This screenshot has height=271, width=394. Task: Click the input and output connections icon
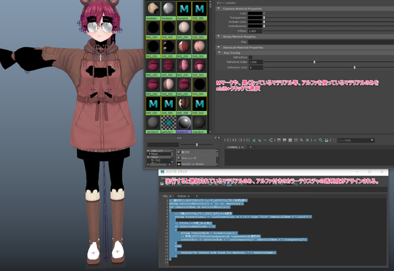coord(234,140)
